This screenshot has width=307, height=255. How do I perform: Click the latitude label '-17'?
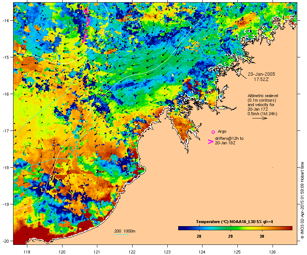point(5,130)
